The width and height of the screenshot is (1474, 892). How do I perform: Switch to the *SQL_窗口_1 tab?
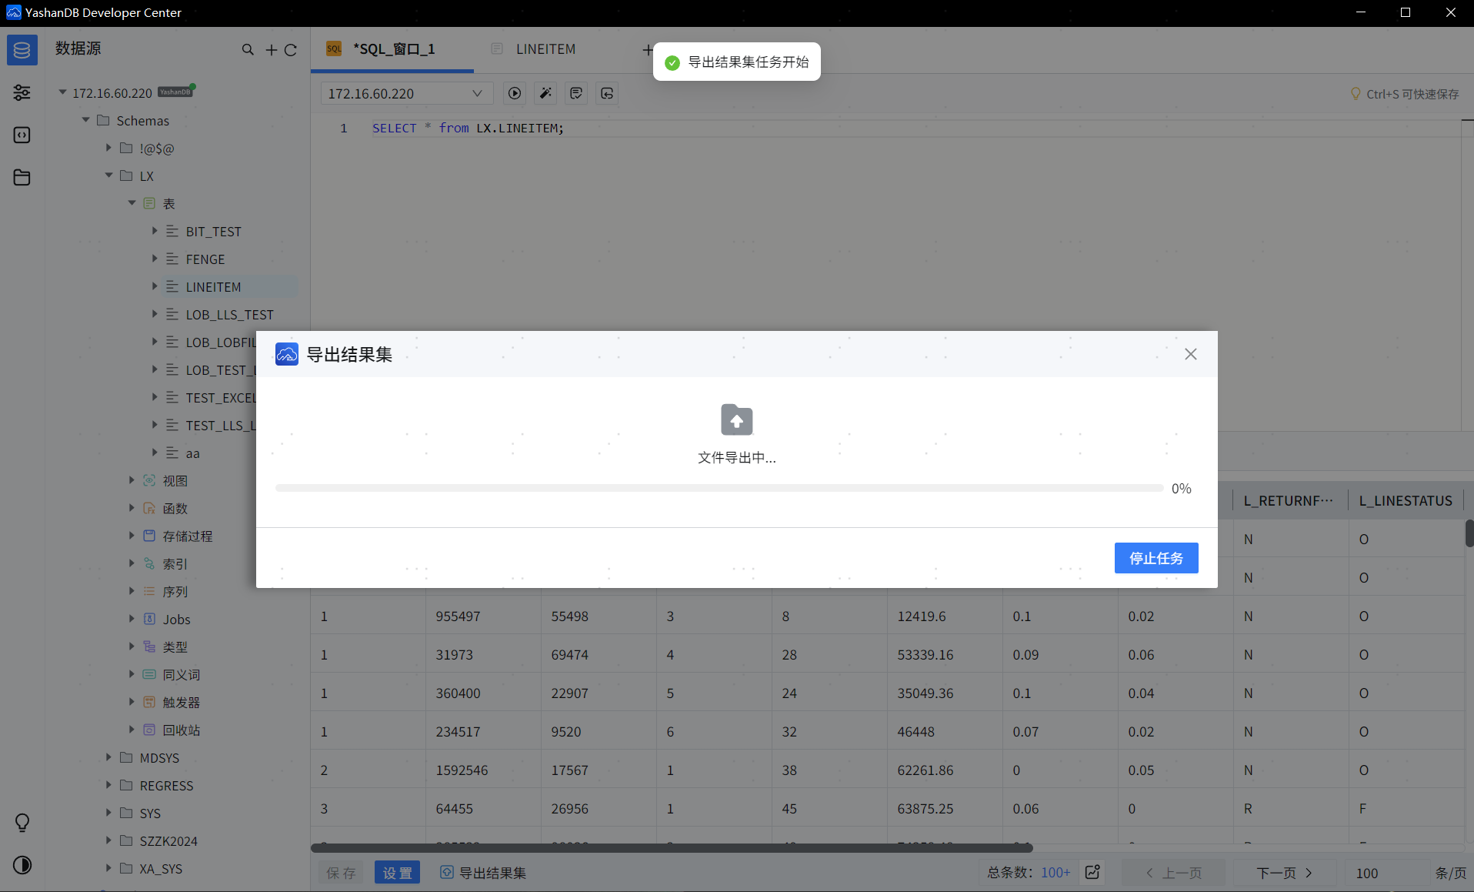click(392, 49)
